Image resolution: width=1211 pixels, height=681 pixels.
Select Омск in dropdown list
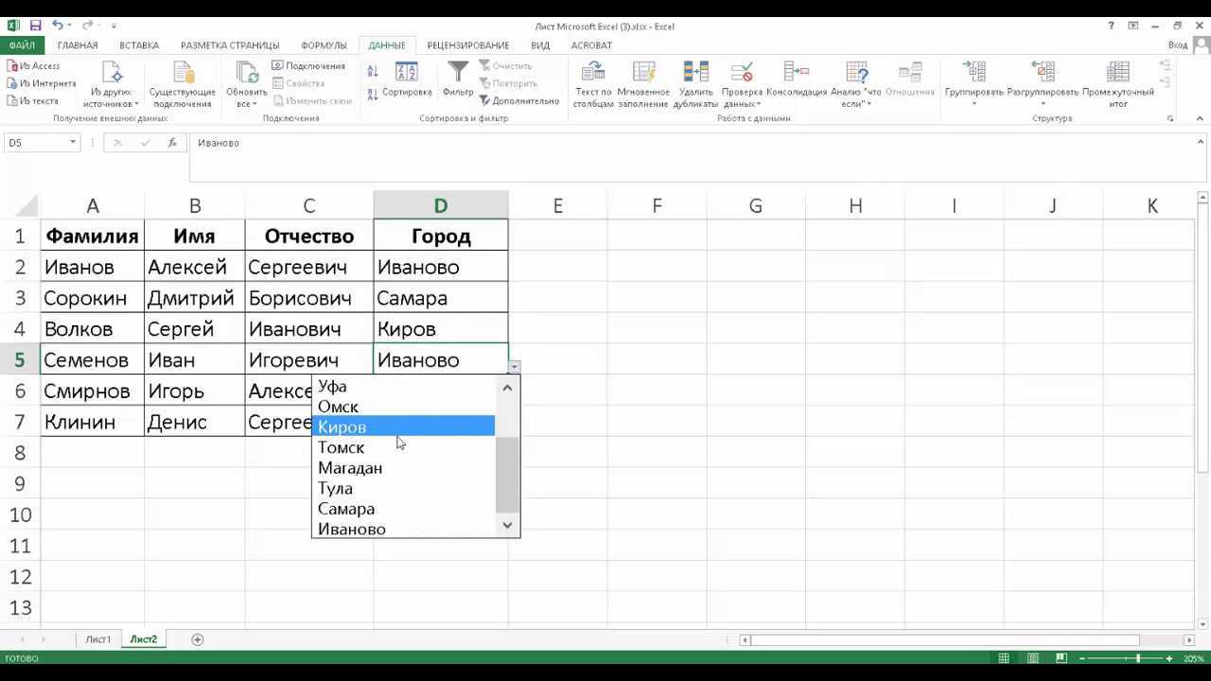click(x=404, y=407)
